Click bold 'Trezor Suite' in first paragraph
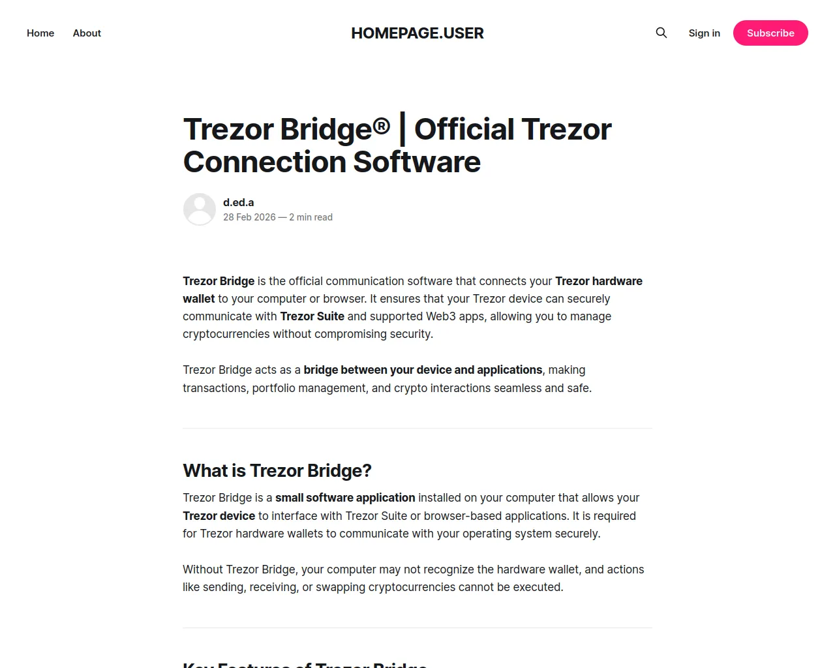Screen dimensions: 835x668 pyautogui.click(x=312, y=316)
